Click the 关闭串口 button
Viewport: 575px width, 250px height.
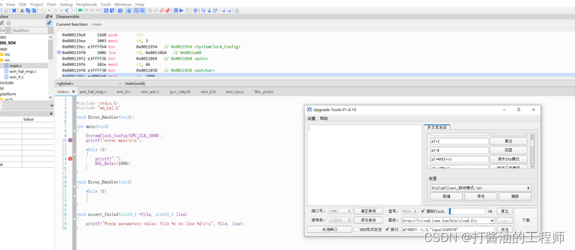[329, 229]
